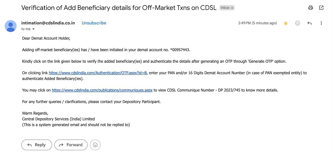The image size is (334, 155).
Task: Add emoji reaction from header smiley icon
Action: (x=298, y=23)
